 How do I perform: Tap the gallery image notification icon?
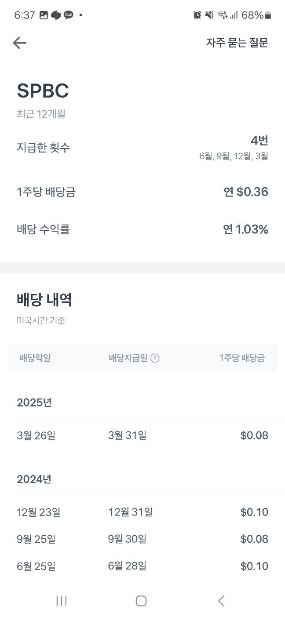coord(44,15)
